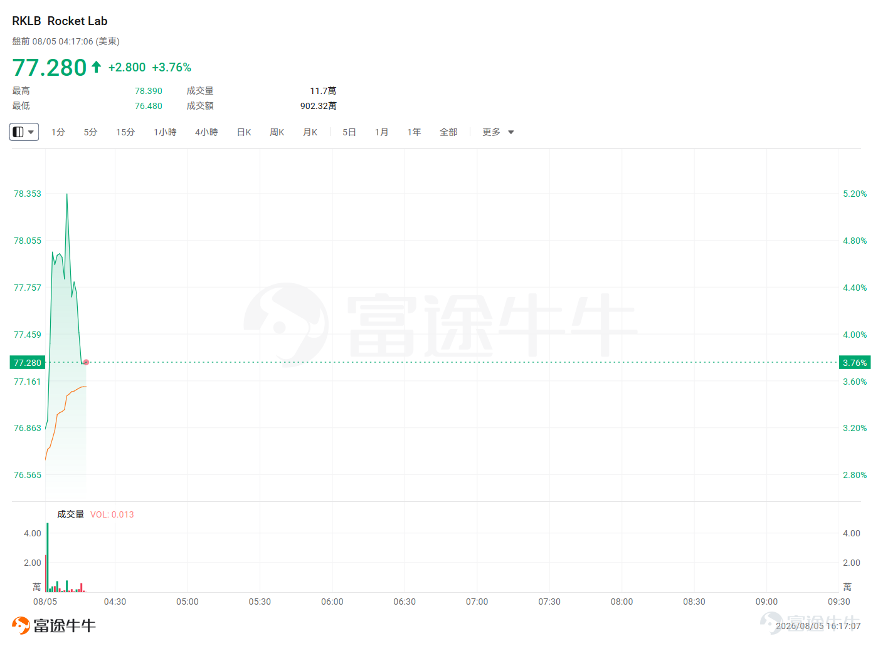View the 1年 range
Screen dimensions: 873x646
[x=414, y=132]
